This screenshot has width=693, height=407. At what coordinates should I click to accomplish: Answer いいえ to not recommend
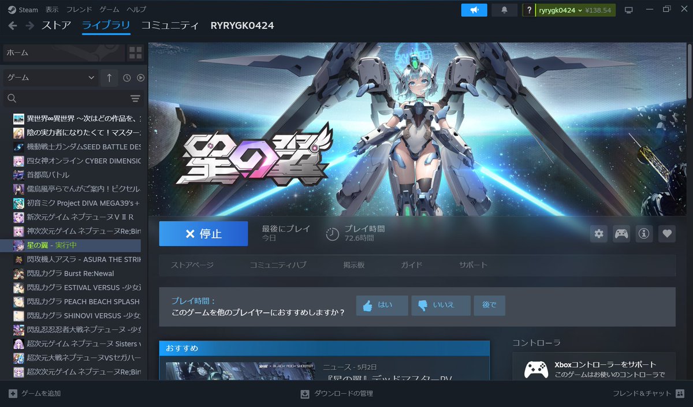tap(441, 305)
